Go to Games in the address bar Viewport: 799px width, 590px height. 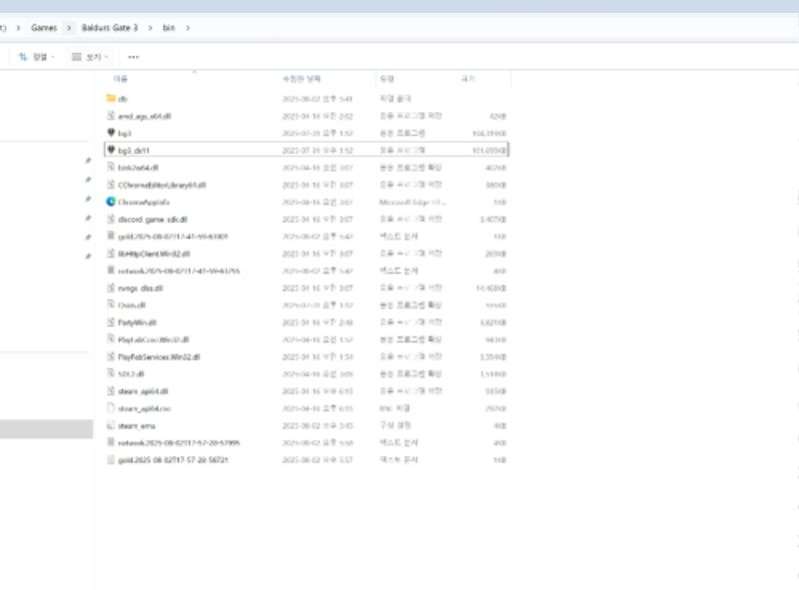[x=44, y=28]
